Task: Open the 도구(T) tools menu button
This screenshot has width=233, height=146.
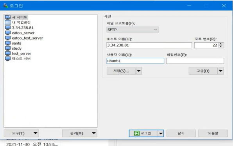Action: click(x=21, y=133)
